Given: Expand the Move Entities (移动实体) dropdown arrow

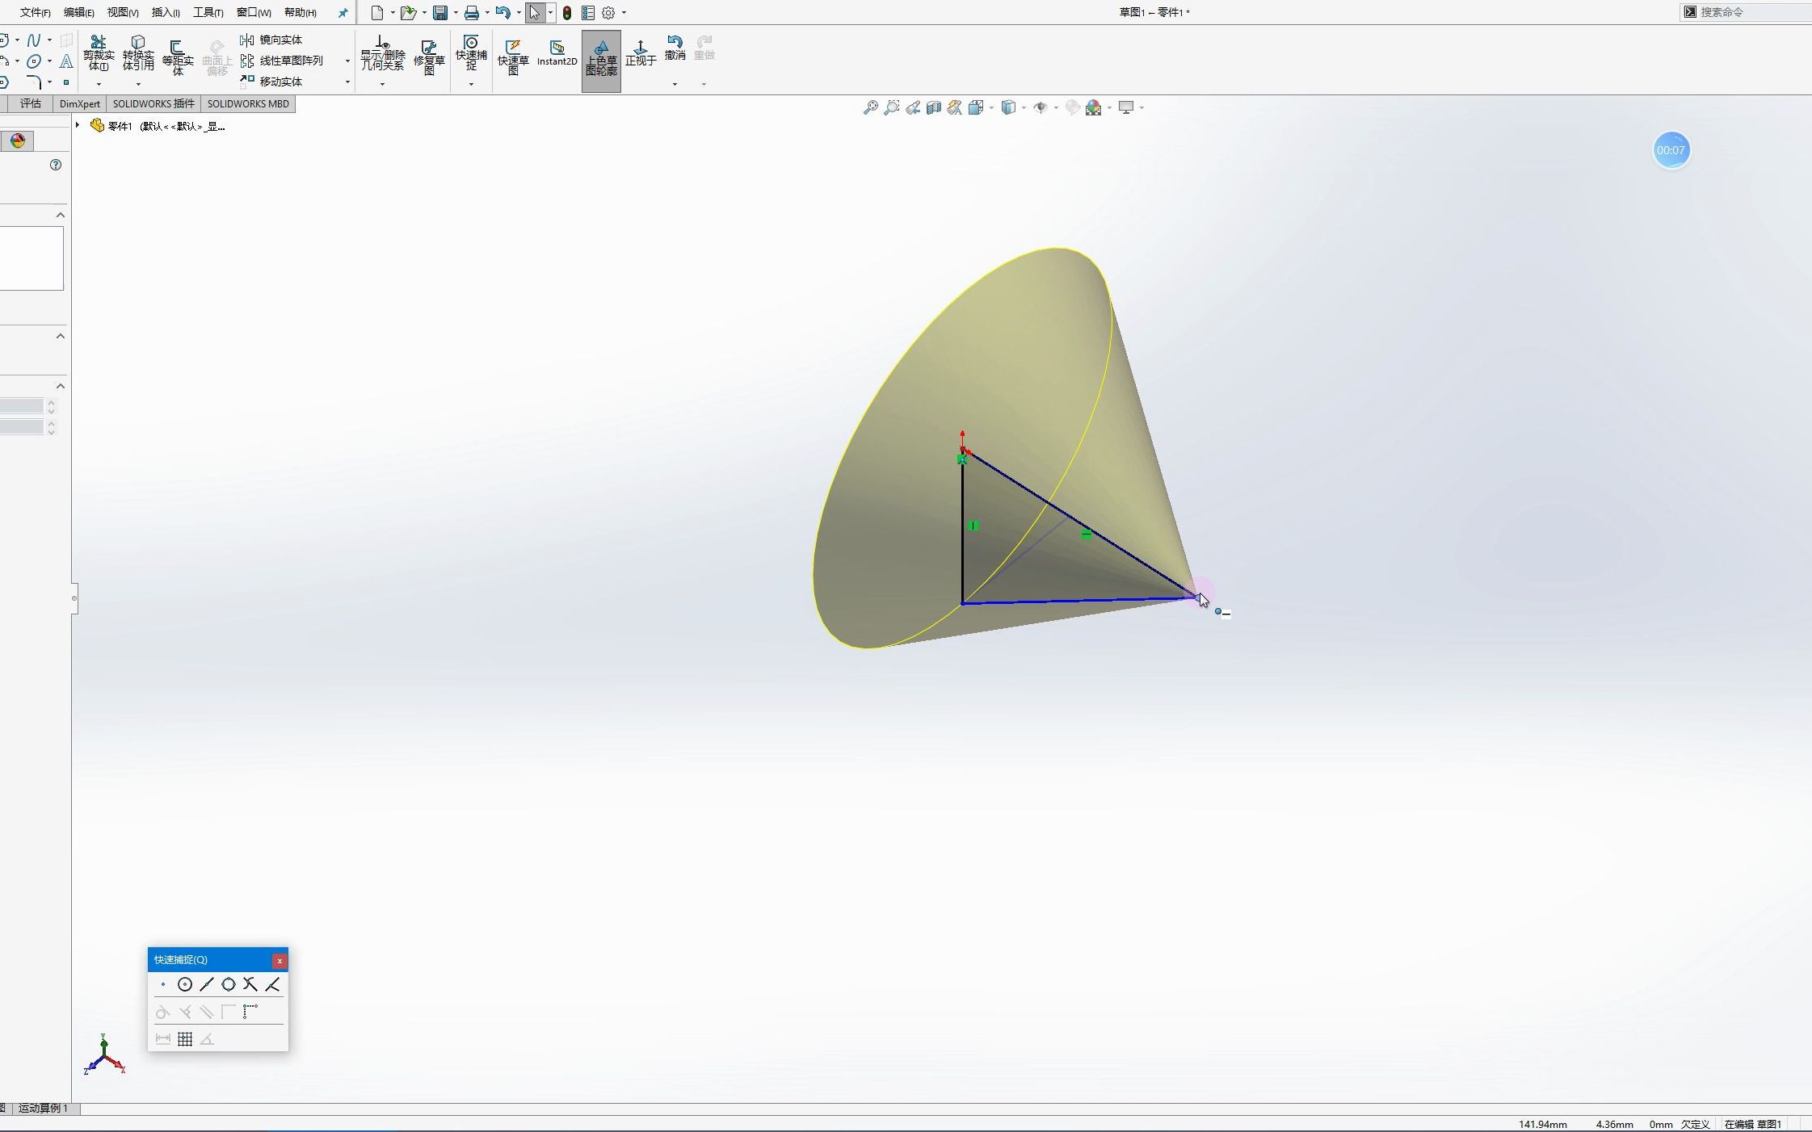Looking at the screenshot, I should (347, 81).
